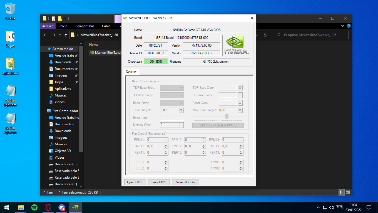The width and height of the screenshot is (378, 213).
Task: Go forward in File Explorer
Action: click(x=54, y=35)
